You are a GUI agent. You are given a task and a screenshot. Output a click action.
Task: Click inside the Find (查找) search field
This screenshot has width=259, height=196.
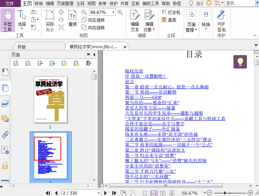click(x=240, y=3)
